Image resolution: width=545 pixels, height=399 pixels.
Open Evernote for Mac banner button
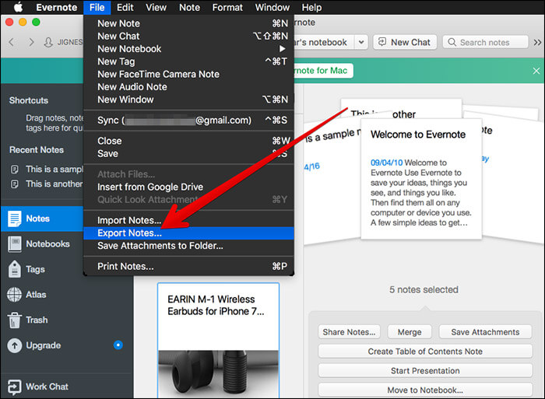point(323,71)
